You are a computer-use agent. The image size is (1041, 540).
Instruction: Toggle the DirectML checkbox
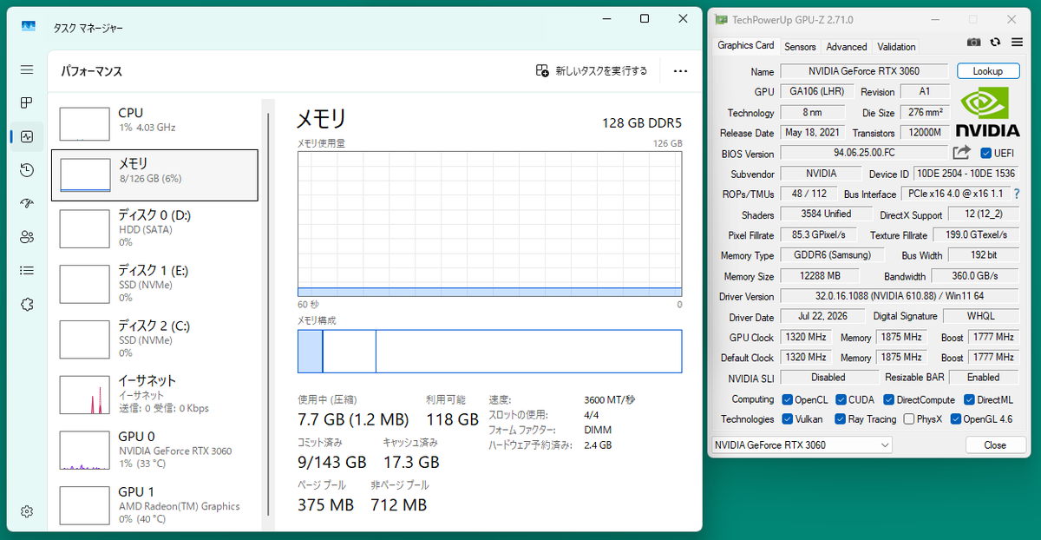click(x=969, y=400)
